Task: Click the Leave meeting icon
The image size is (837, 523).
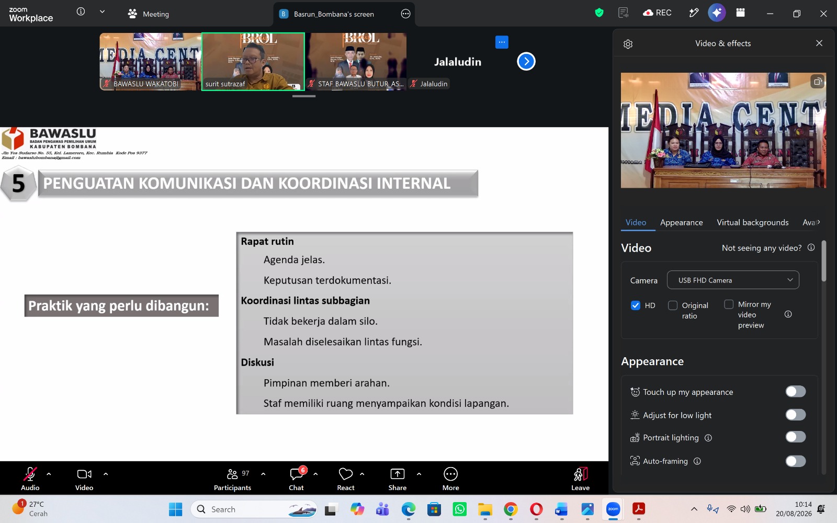Action: 581,474
